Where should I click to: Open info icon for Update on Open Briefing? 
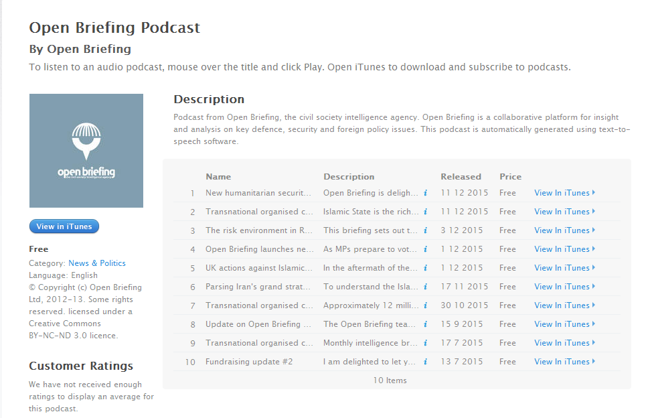pyautogui.click(x=426, y=324)
